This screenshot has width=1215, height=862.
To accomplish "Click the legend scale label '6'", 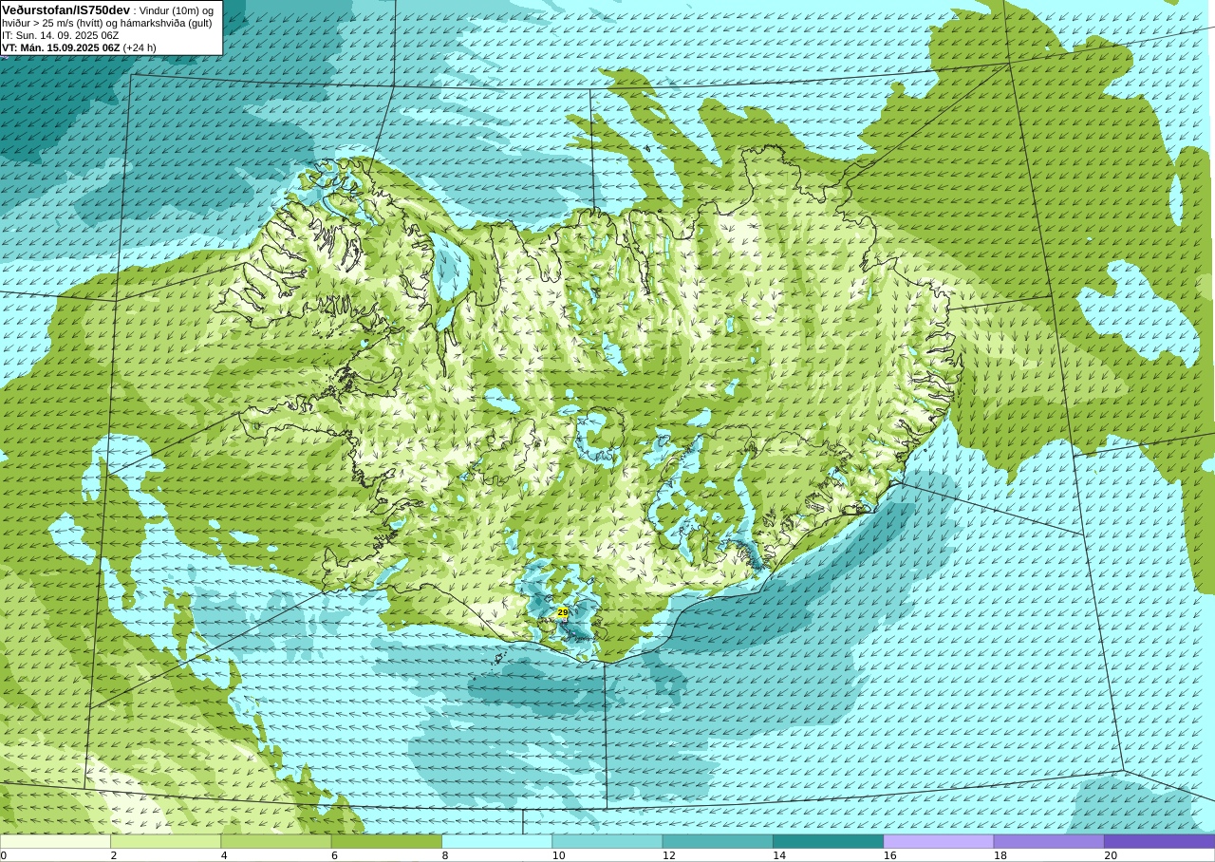I will [334, 855].
